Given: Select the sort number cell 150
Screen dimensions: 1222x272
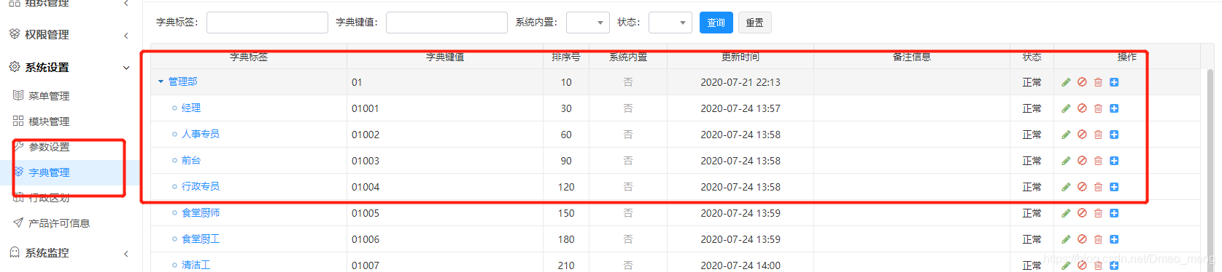Looking at the screenshot, I should point(566,213).
